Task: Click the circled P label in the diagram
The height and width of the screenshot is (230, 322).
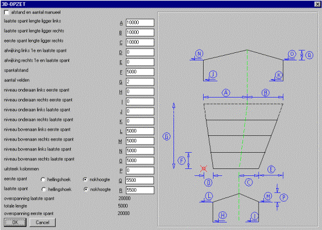Action: pos(284,197)
